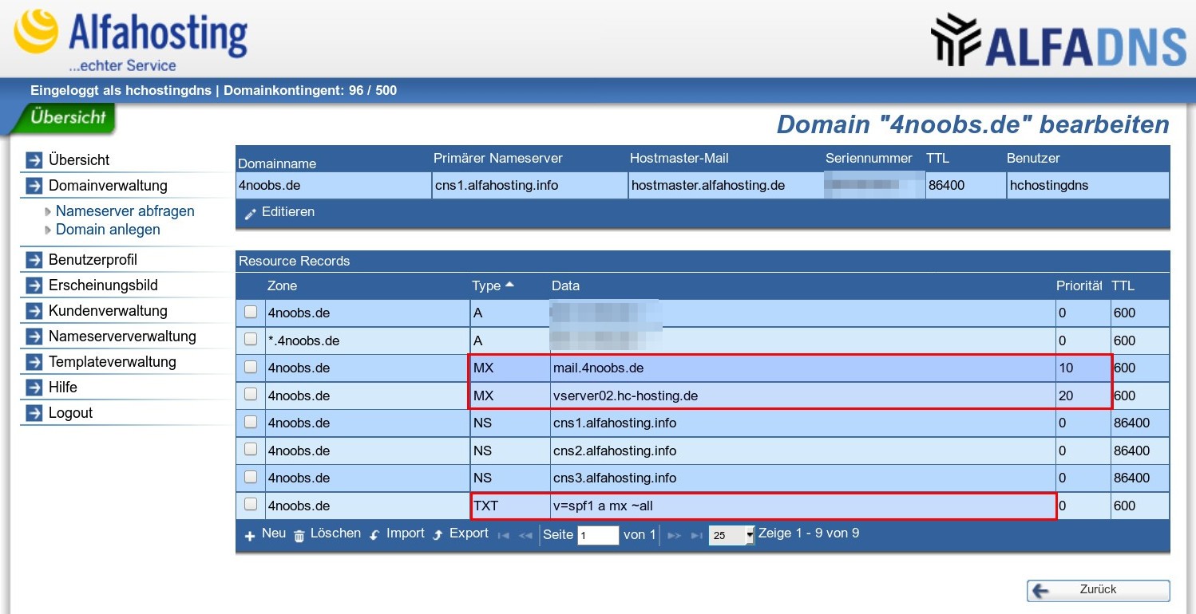Screen dimensions: 1196x614
Task: Click the next page arrow in pager
Action: [674, 536]
